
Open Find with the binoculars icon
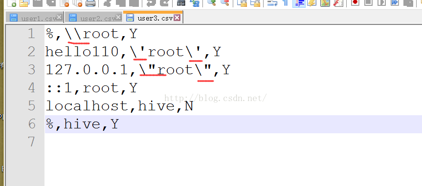(181, 3)
